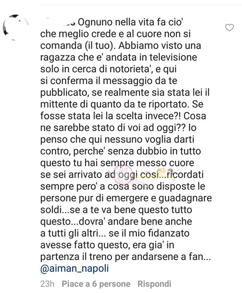The width and height of the screenshot is (242, 293).
Task: Select the word "guadagnare" in the comment
Action: pos(185,199)
